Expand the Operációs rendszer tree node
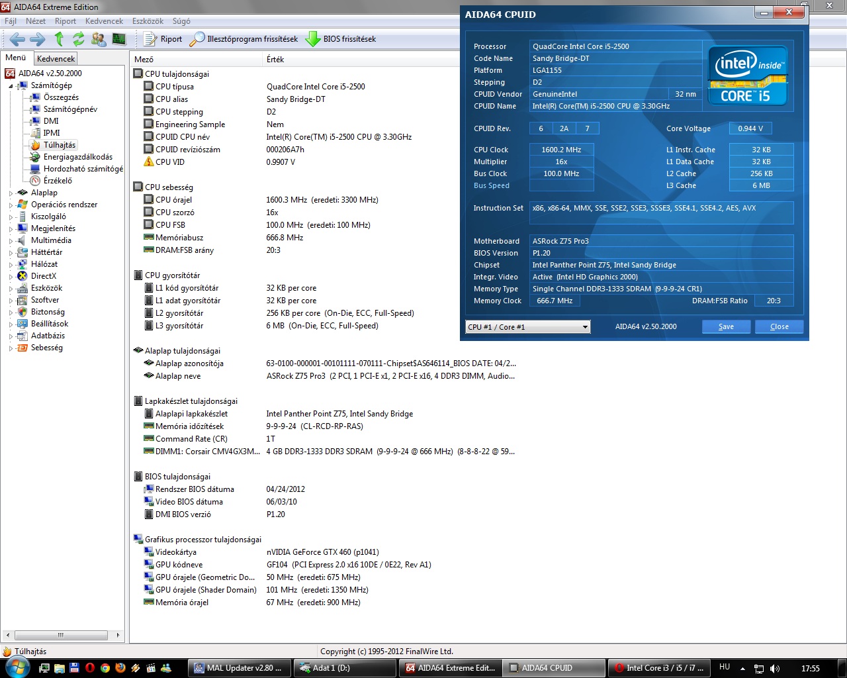This screenshot has height=678, width=847. coord(11,205)
